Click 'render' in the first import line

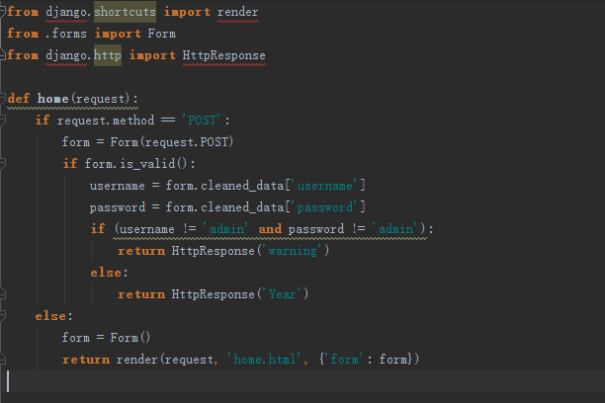(237, 12)
